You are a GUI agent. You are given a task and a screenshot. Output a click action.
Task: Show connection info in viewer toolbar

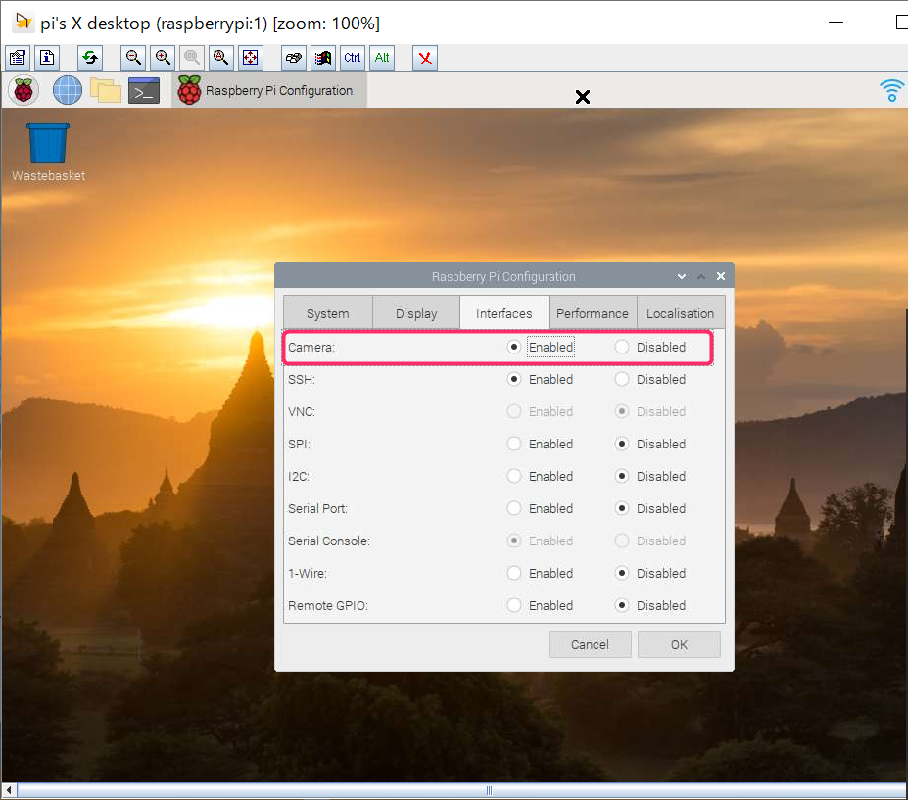point(47,58)
